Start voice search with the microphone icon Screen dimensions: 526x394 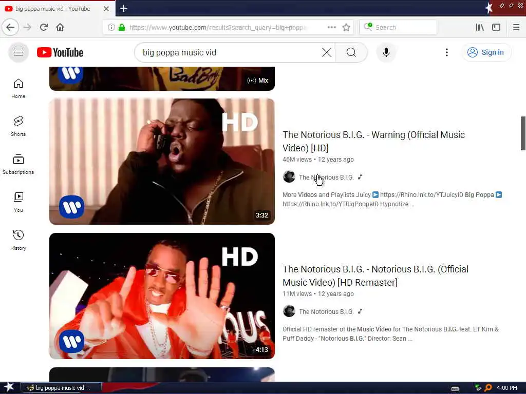tap(386, 52)
